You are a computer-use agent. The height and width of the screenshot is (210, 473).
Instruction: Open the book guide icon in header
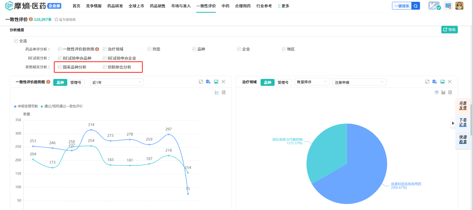[448, 6]
